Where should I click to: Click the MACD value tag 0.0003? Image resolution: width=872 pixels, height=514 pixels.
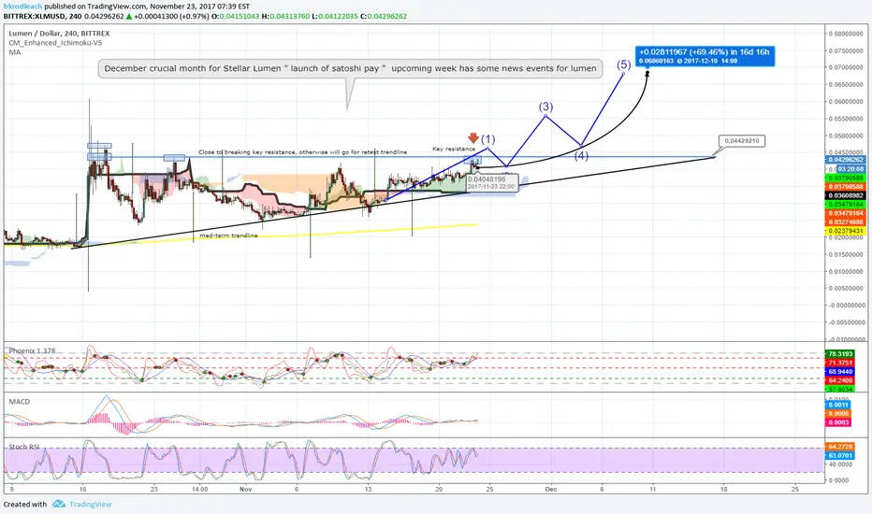(838, 422)
